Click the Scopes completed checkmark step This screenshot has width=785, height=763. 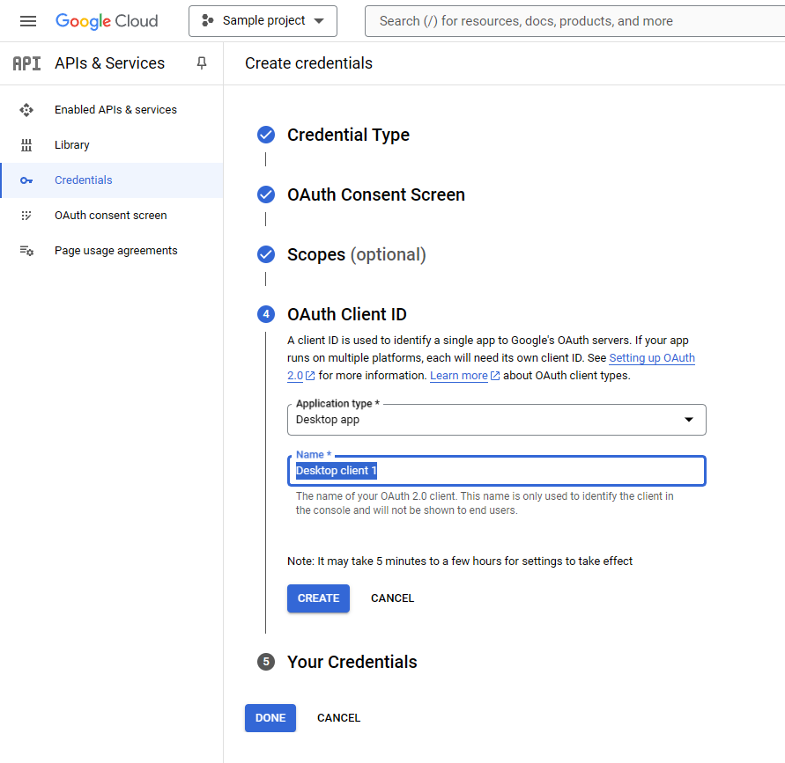[x=266, y=254]
